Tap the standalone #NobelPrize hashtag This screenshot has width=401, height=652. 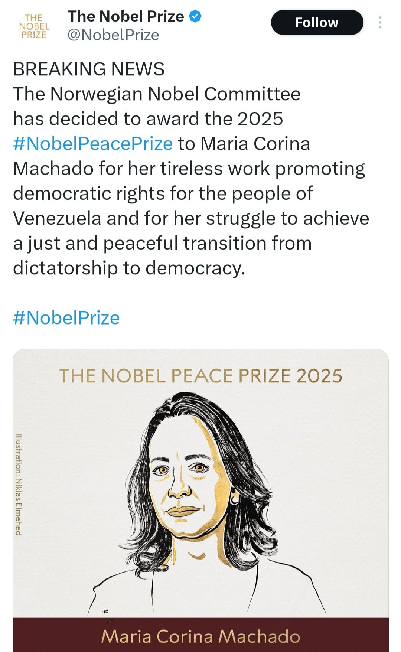[x=66, y=318]
